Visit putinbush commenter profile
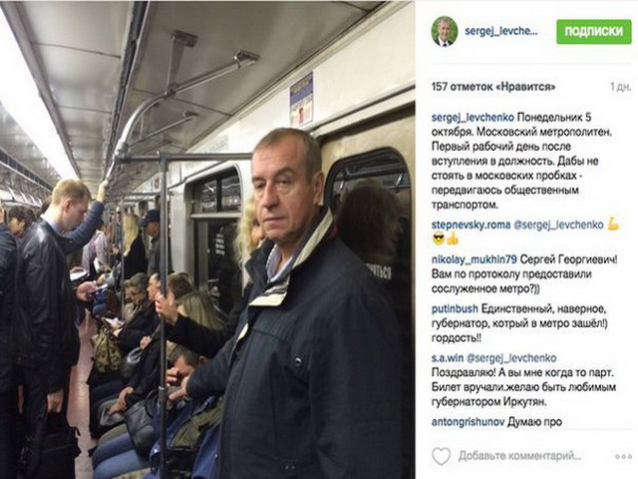This screenshot has height=479, width=638. [x=455, y=308]
